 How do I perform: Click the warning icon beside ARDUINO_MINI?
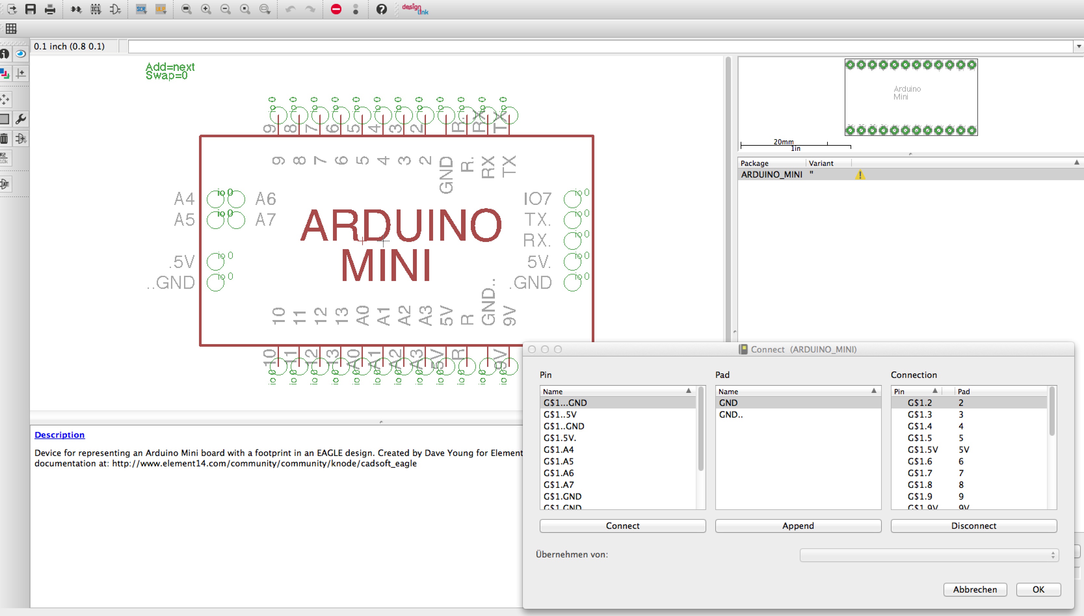click(x=860, y=174)
